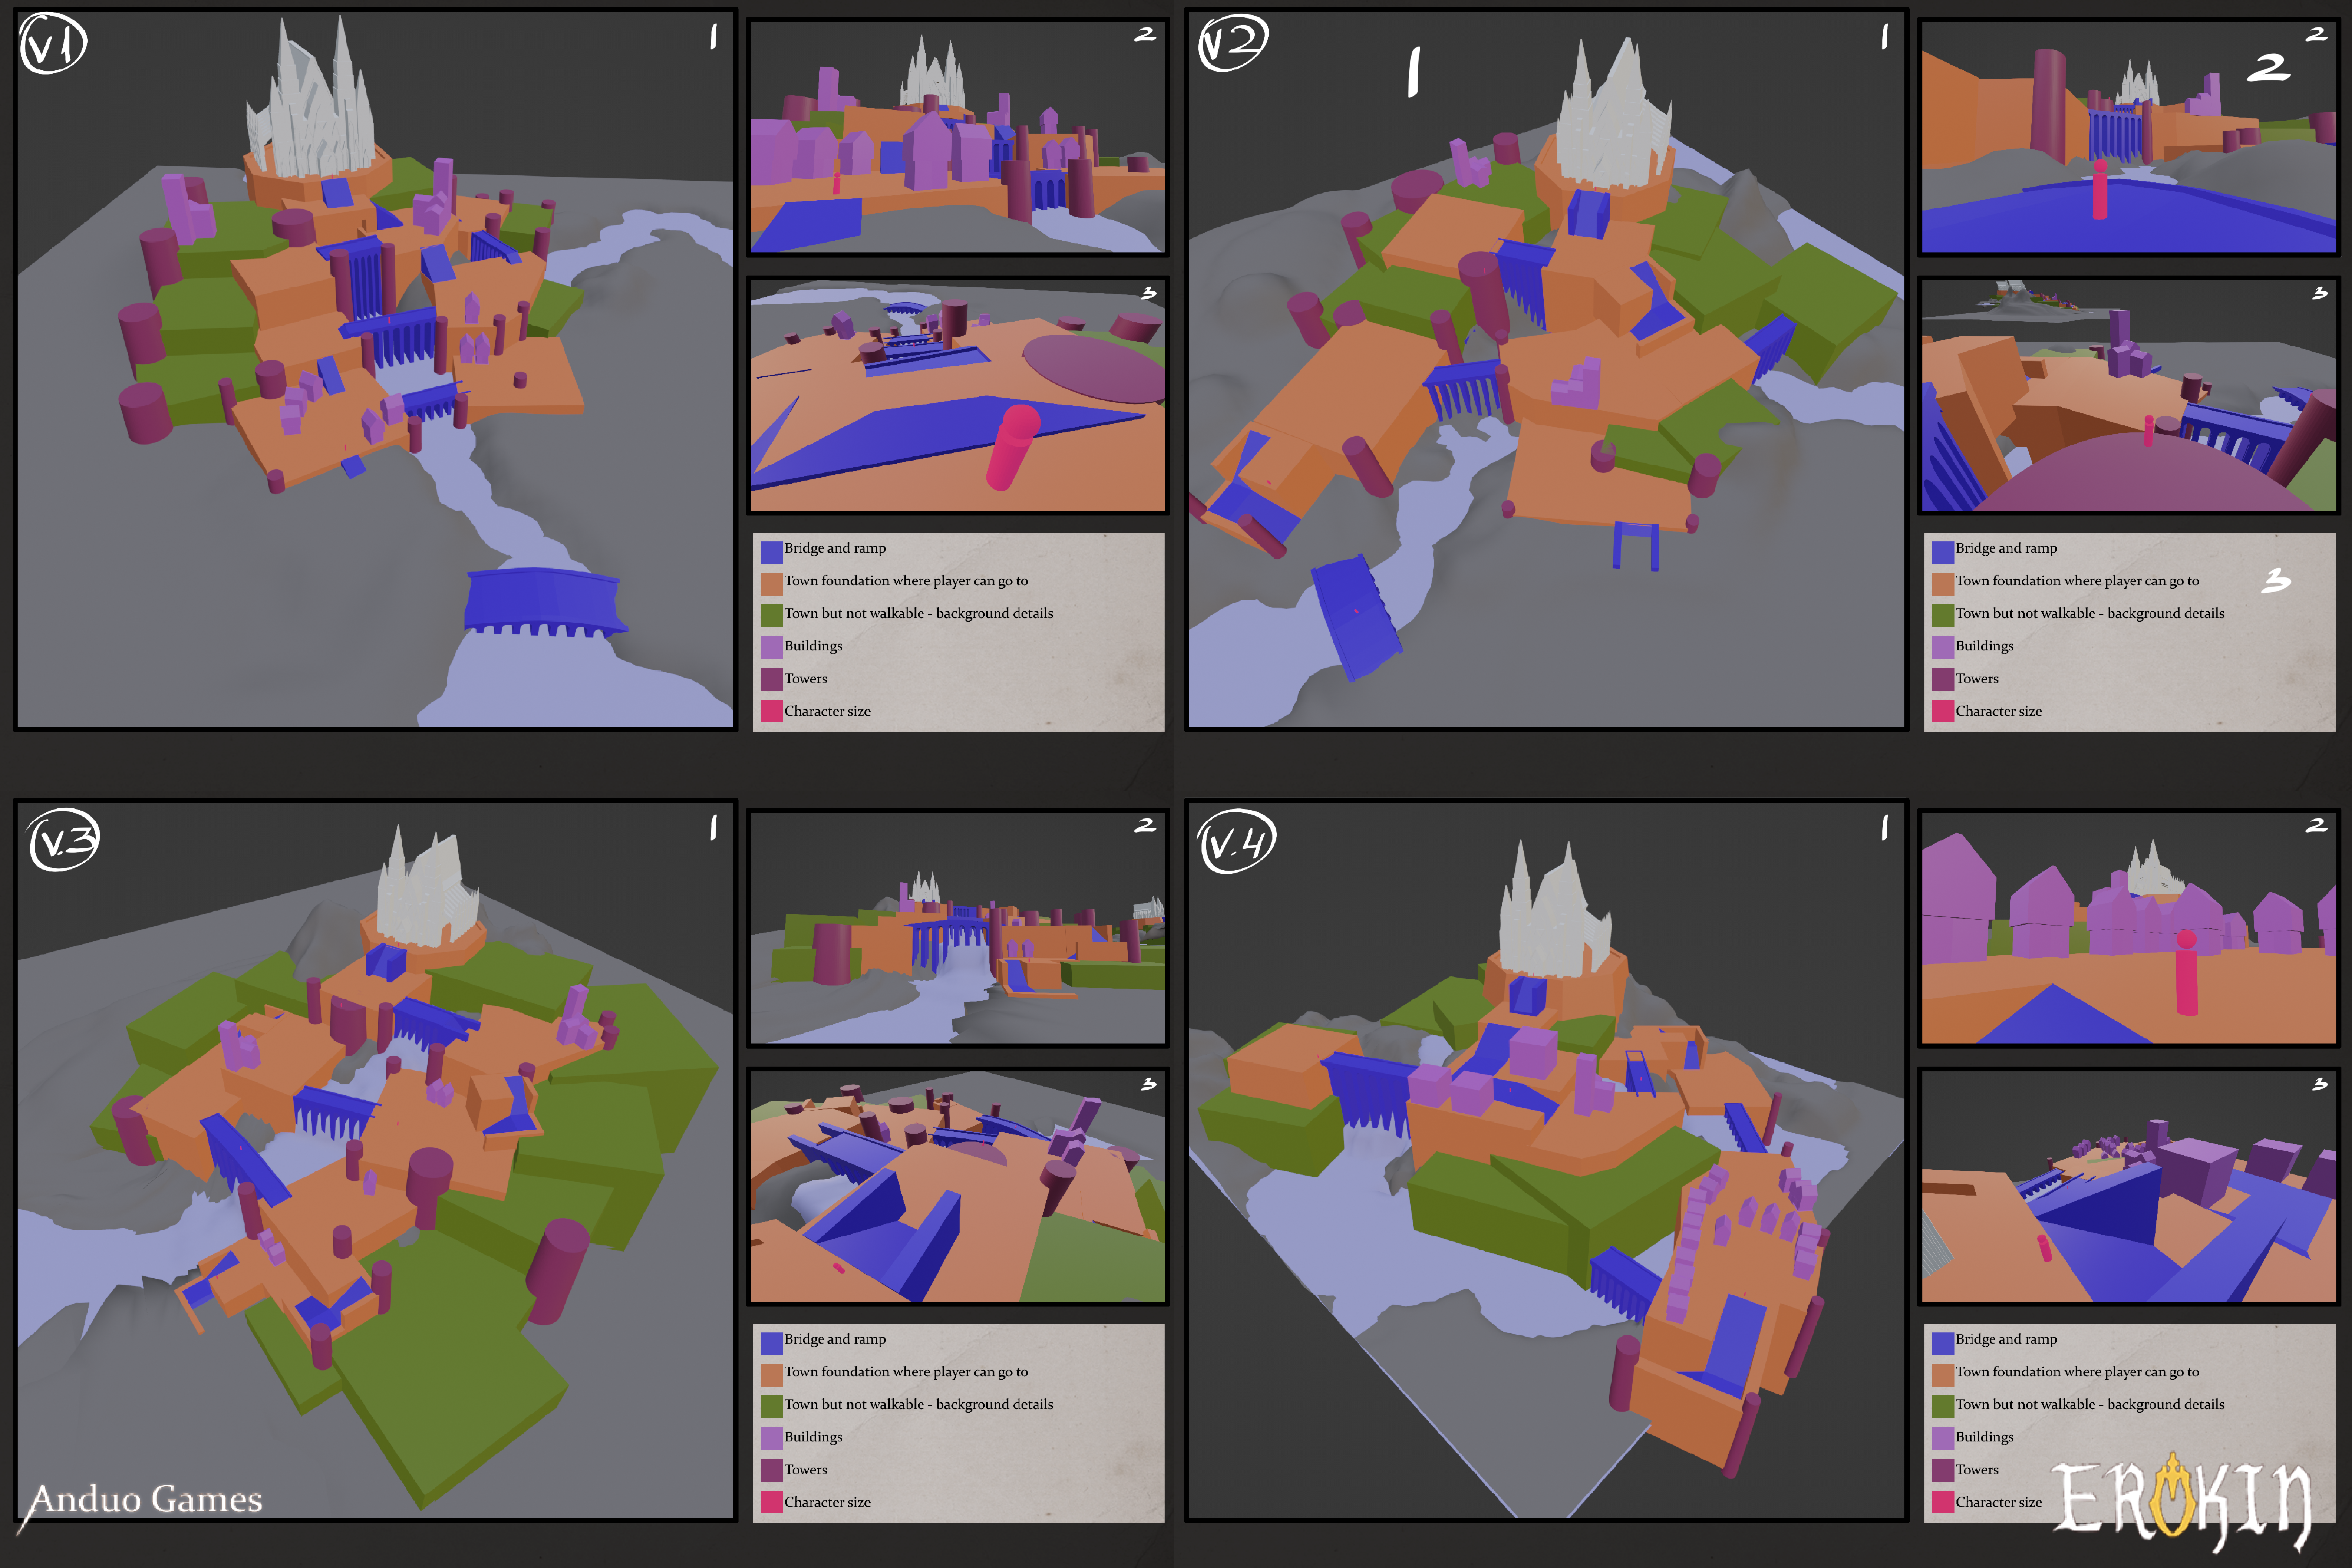
Task: Open the V4 main overview render
Action: coord(1546,1160)
